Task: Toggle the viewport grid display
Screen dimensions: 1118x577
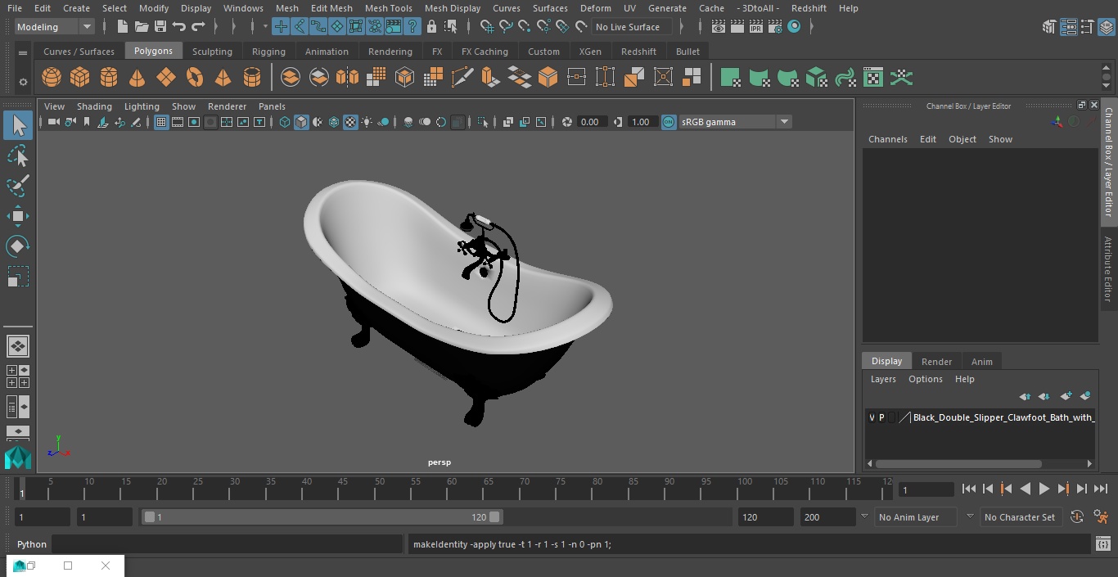Action: [161, 122]
